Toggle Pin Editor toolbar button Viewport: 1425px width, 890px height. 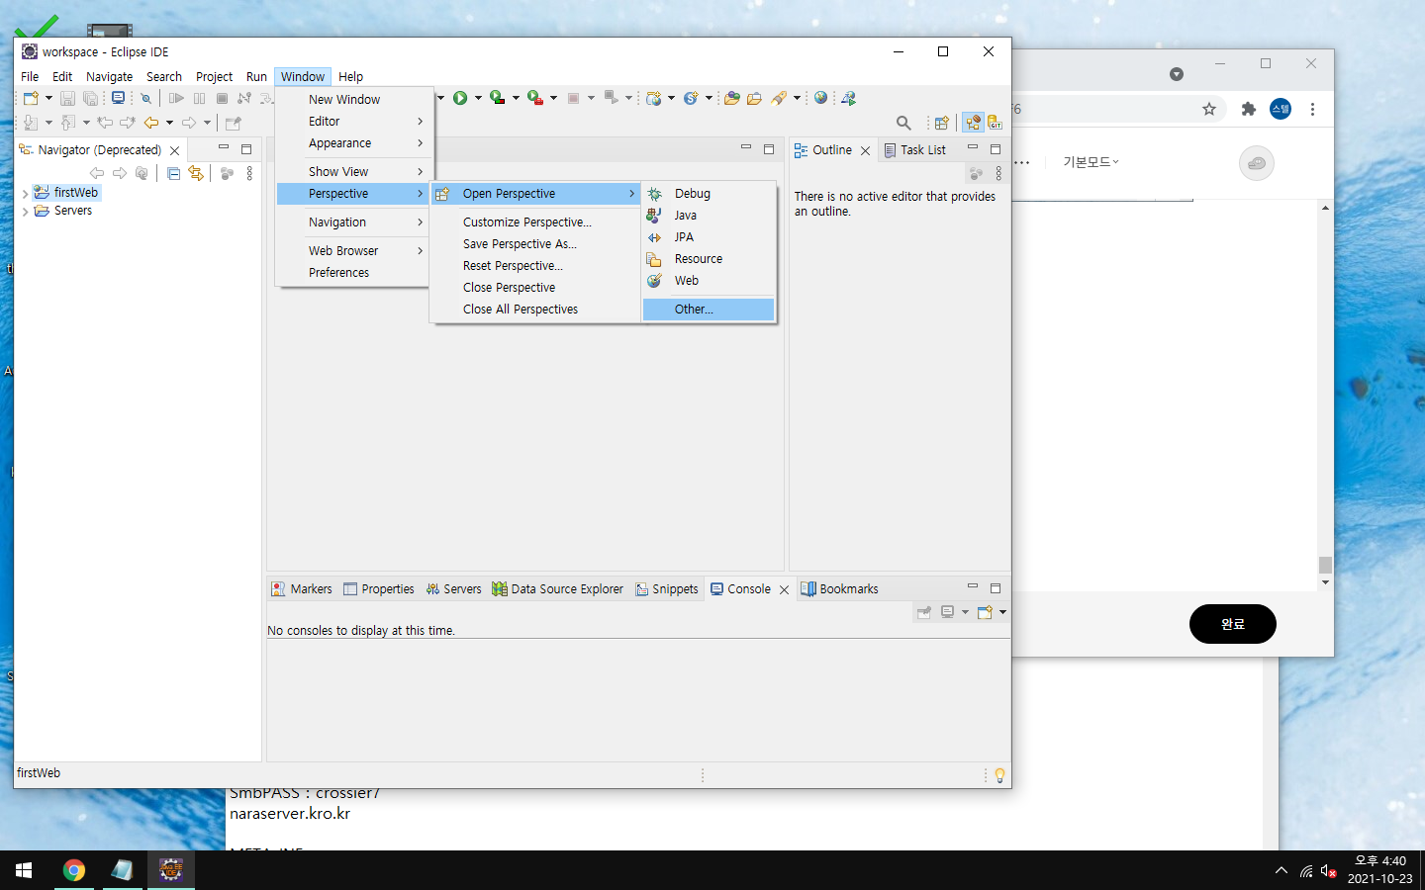pyautogui.click(x=234, y=123)
